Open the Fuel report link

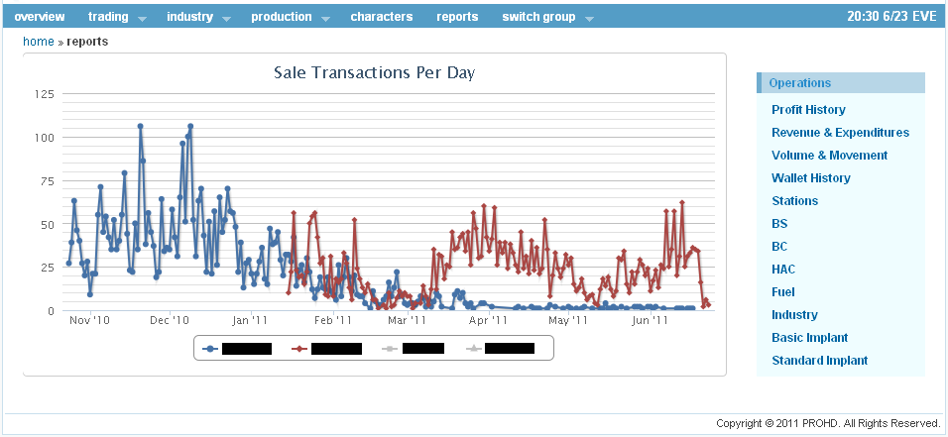click(x=782, y=292)
